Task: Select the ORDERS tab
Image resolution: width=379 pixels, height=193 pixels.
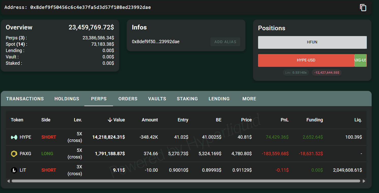Action: click(x=128, y=99)
